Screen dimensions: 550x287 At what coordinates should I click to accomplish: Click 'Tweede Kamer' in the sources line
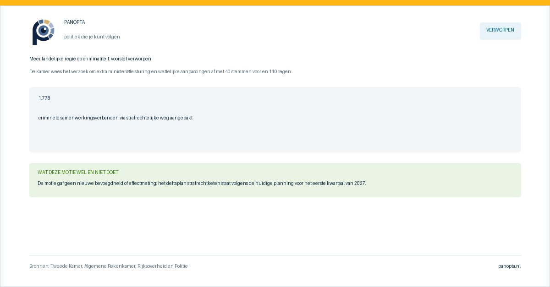[x=66, y=266]
